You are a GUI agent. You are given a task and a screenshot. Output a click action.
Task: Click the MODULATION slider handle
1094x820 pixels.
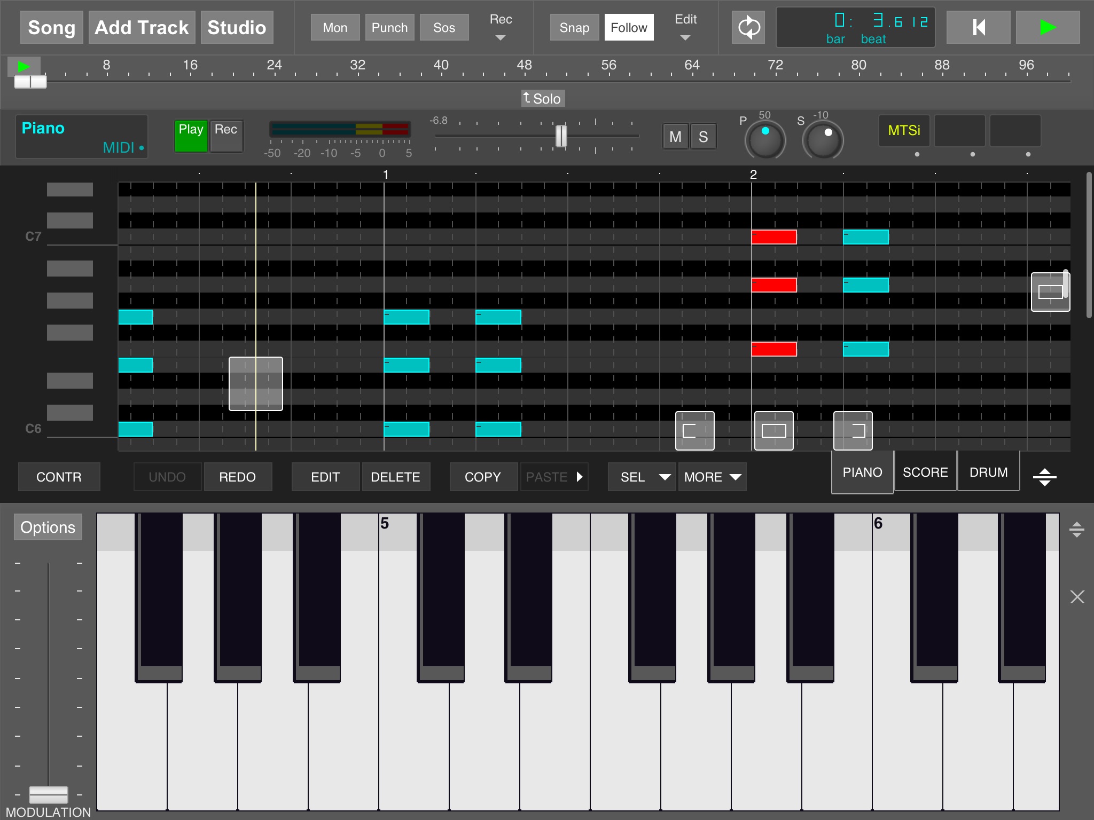[x=48, y=794]
